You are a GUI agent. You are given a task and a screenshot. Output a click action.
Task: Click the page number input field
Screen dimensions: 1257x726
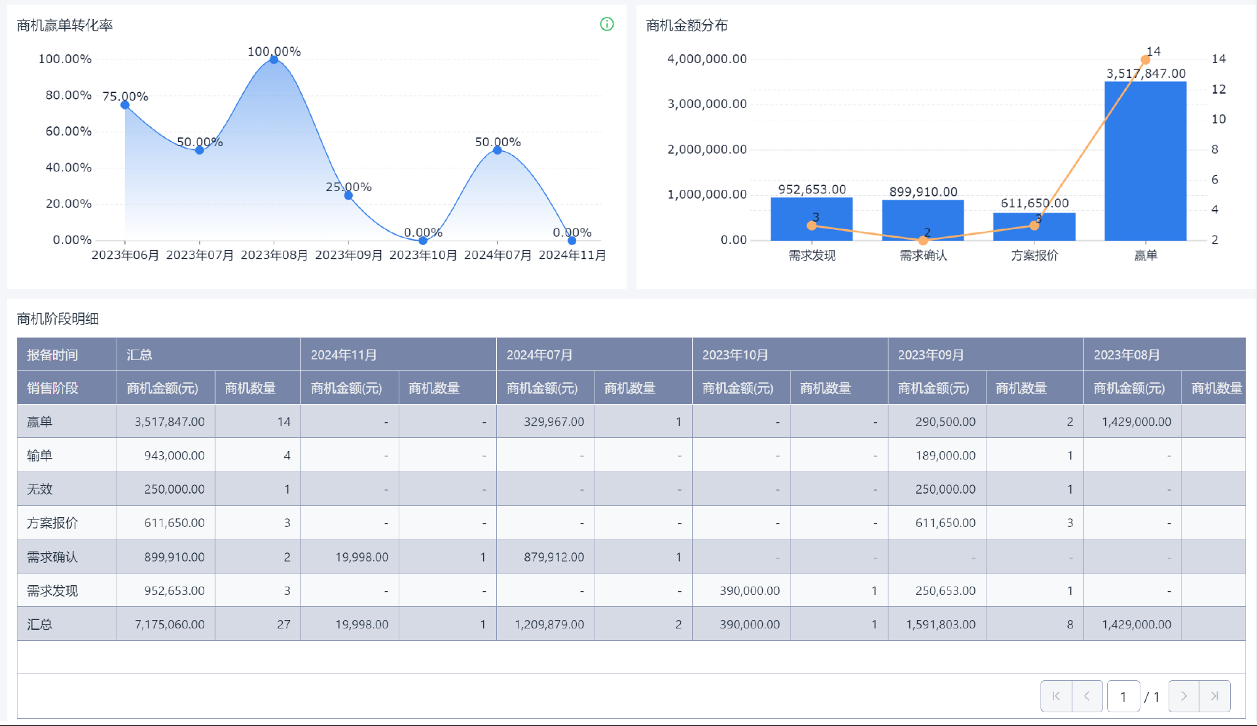pyautogui.click(x=1123, y=697)
